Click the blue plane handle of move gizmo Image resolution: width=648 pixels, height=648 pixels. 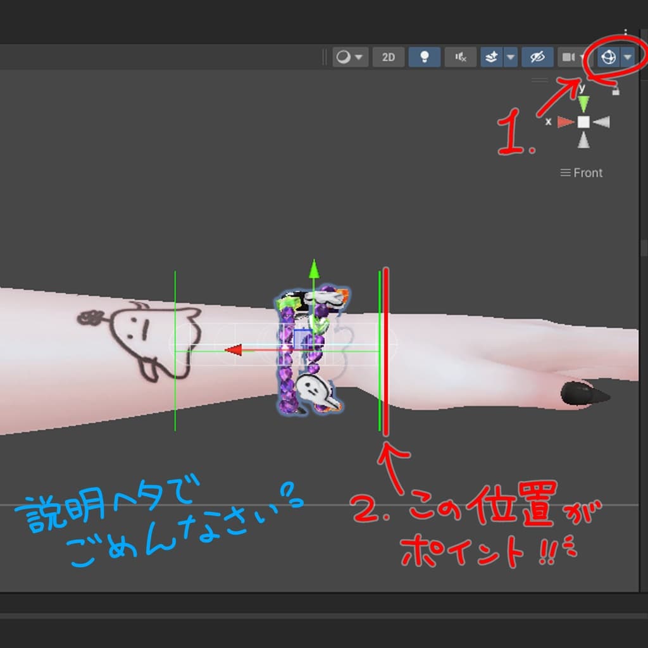pos(303,339)
